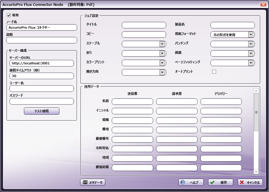Click the 請求書 郵便番号 field
Image resolution: width=269 pixels, height=192 pixels.
click(x=177, y=139)
